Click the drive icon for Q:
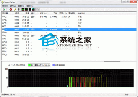Screen dimensions: 138x97 [3, 55]
